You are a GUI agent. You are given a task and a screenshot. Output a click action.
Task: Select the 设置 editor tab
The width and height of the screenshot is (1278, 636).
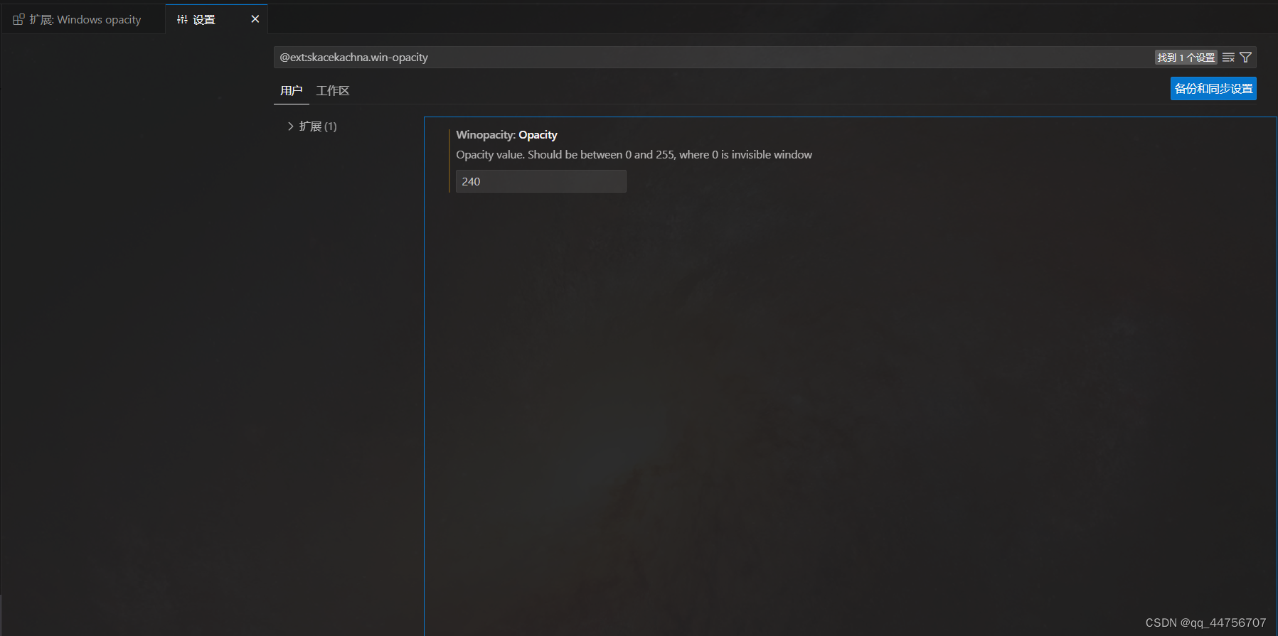tap(216, 19)
